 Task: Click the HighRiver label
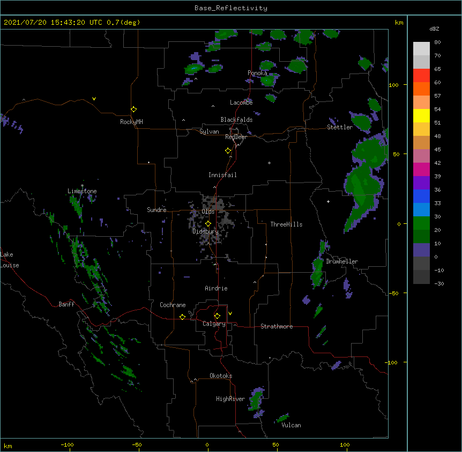point(230,399)
